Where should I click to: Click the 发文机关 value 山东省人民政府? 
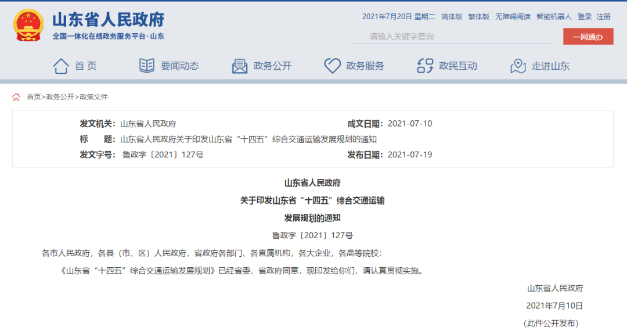click(148, 124)
